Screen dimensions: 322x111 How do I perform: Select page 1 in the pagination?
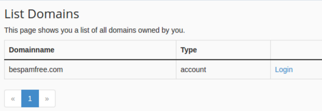tap(30, 99)
